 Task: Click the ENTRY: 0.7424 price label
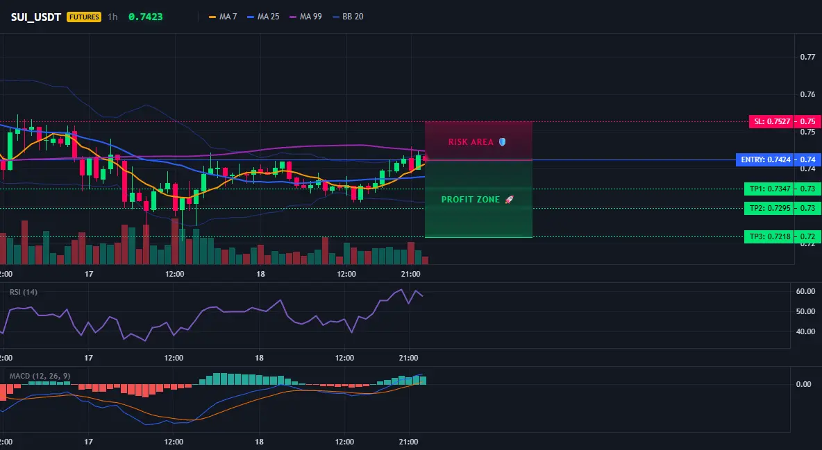(765, 159)
